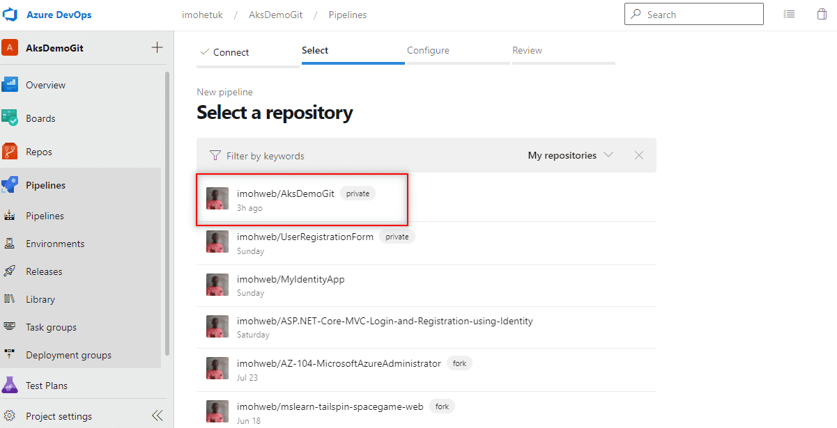This screenshot has width=837, height=428.
Task: Click the Releases rocket icon
Action: [10, 271]
